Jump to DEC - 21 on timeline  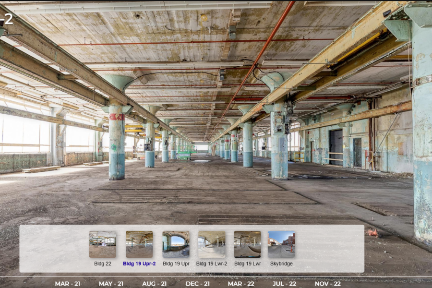pyautogui.click(x=198, y=284)
